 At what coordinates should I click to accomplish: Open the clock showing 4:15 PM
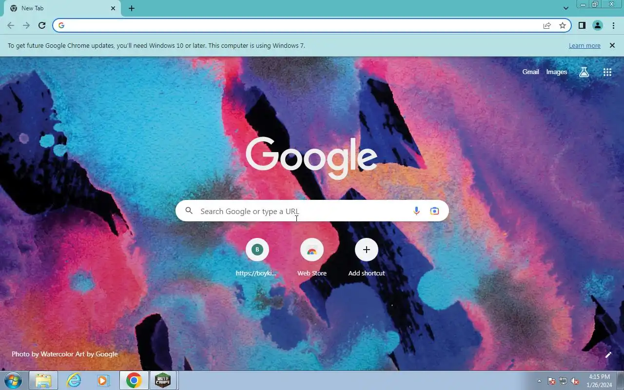pos(599,381)
